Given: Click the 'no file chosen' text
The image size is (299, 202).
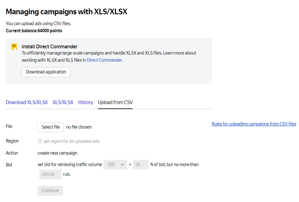Looking at the screenshot, I should click(x=79, y=127).
